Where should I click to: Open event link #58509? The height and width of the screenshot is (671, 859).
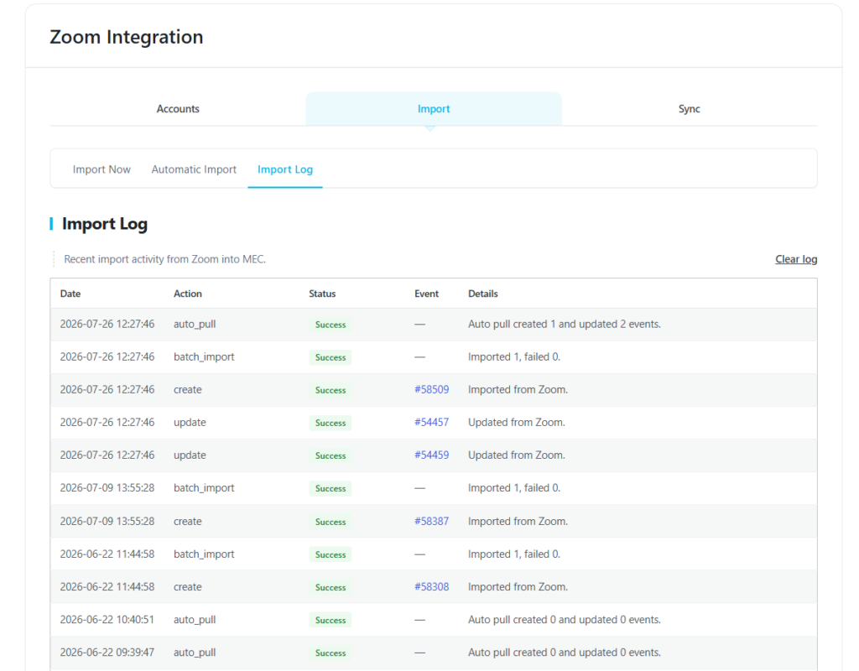[x=432, y=389]
